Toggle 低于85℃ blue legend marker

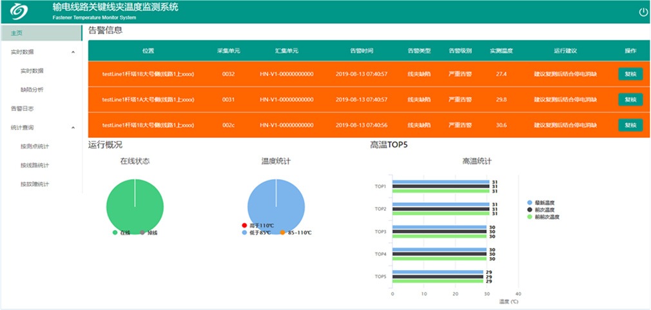(244, 232)
